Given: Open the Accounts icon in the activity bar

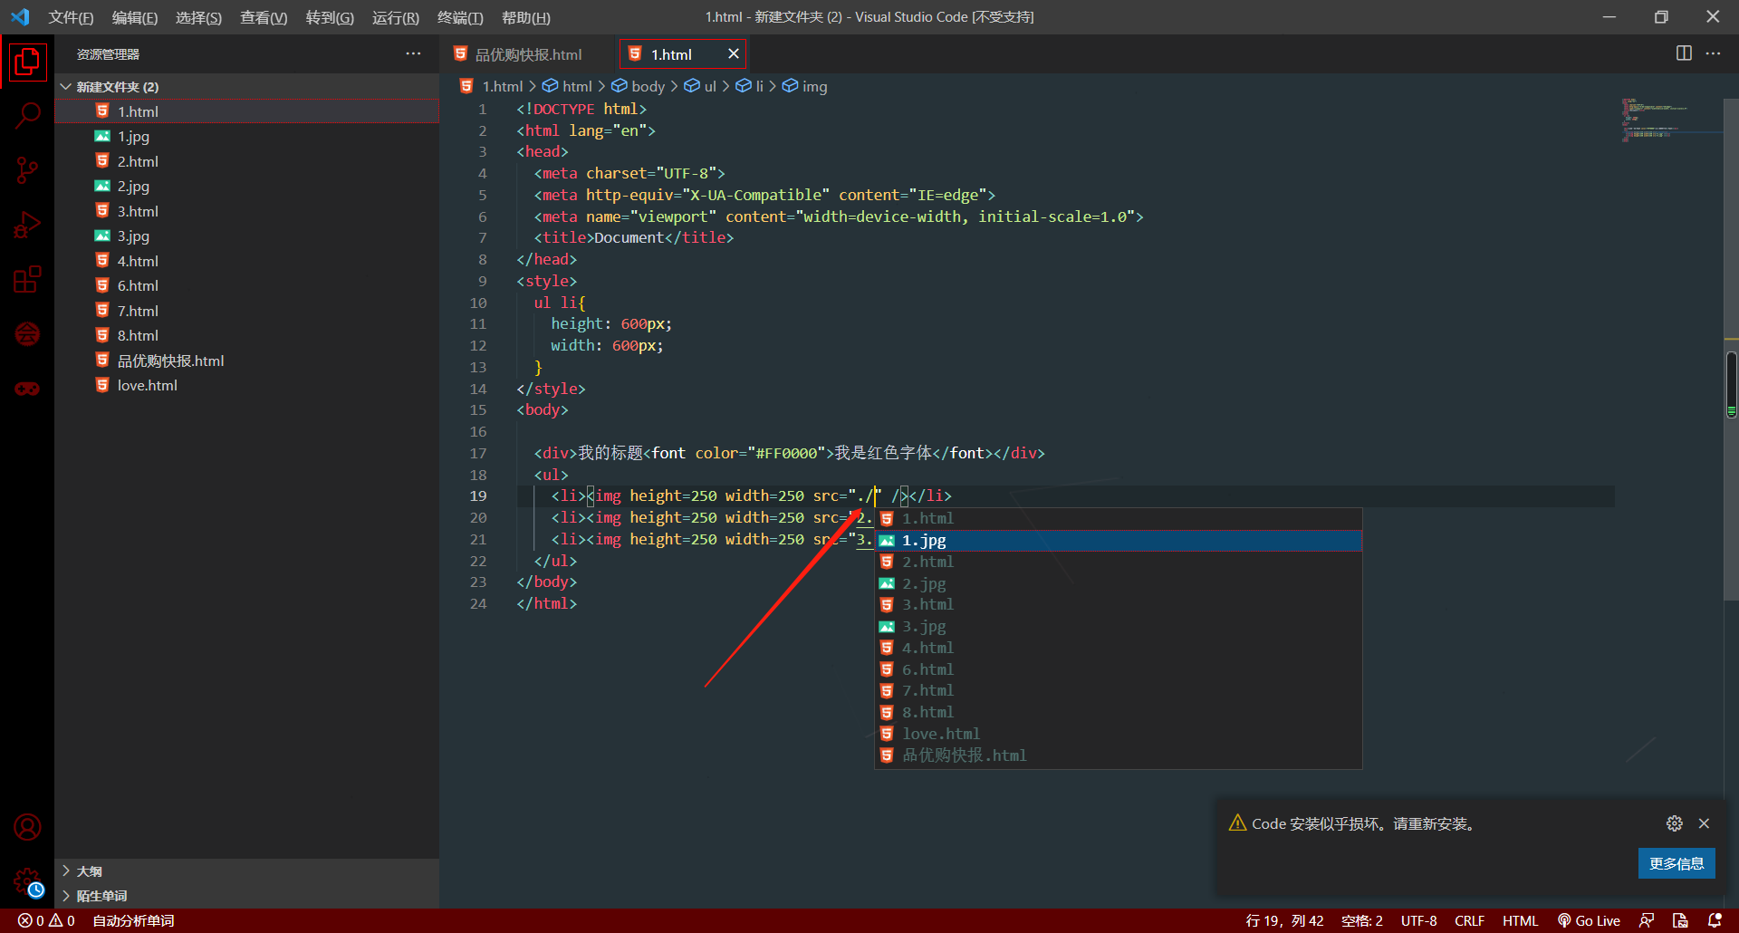Looking at the screenshot, I should click(27, 826).
